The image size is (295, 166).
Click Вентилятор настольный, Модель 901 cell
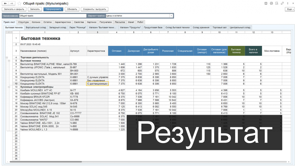coord(45,74)
